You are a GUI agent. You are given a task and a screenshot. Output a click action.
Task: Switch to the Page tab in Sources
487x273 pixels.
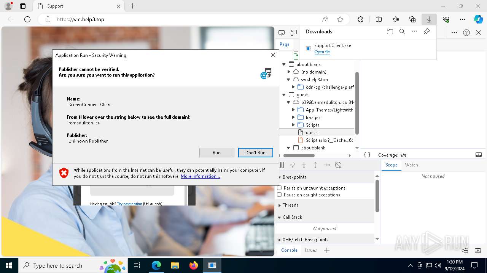(285, 44)
